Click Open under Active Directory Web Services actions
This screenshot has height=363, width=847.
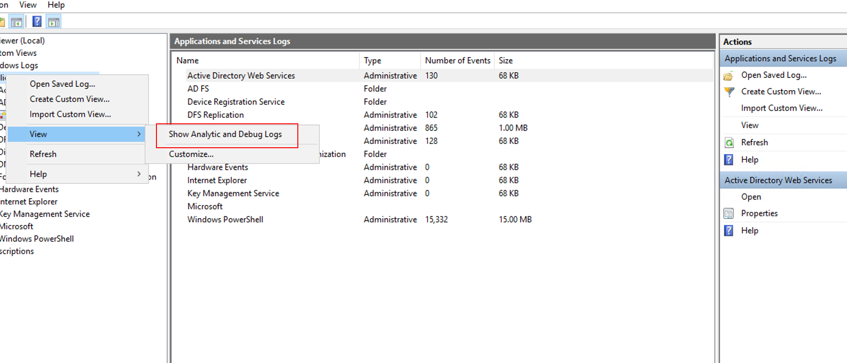751,197
